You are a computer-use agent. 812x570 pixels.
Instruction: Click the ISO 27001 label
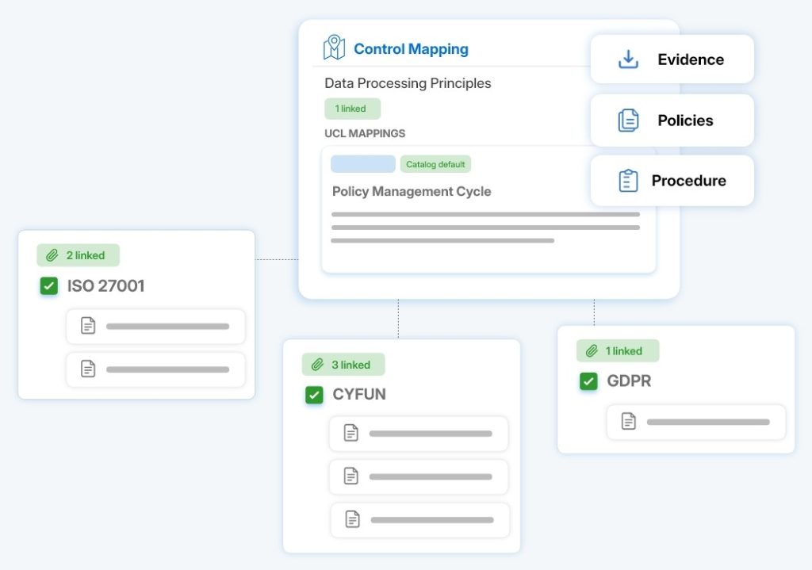(105, 285)
